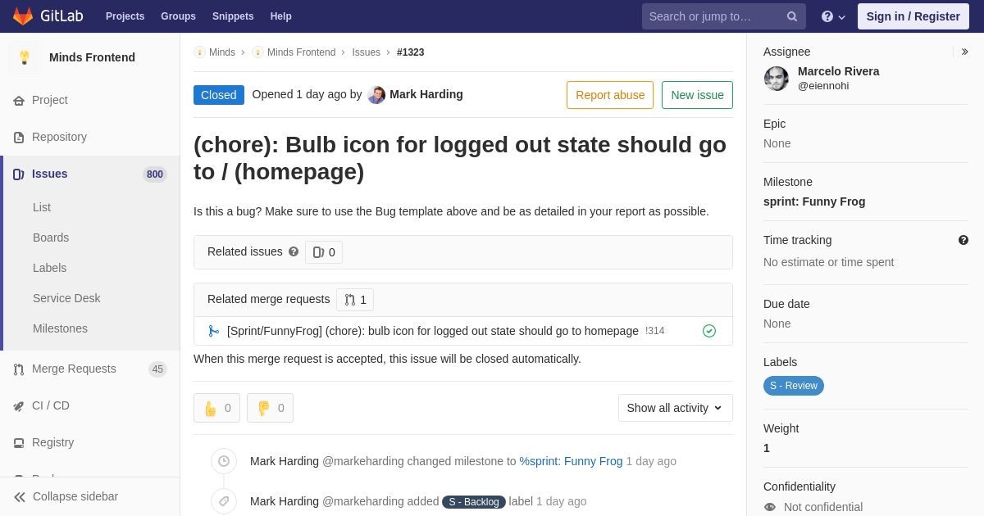Select the Issues List sub-item

coord(42,207)
